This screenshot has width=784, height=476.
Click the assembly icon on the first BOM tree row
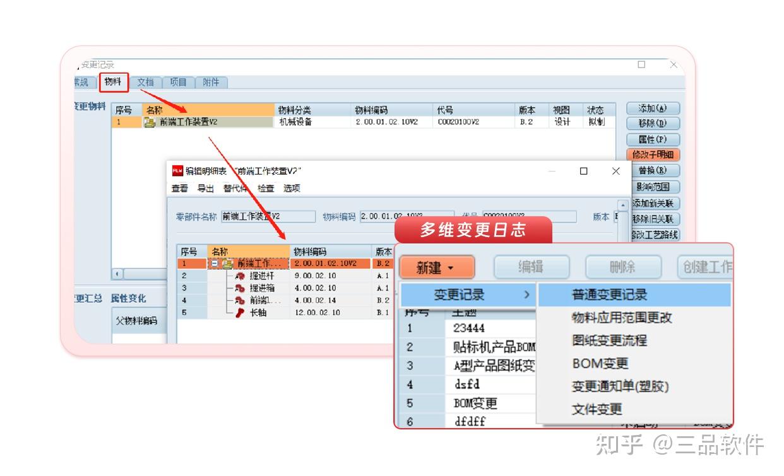point(227,264)
